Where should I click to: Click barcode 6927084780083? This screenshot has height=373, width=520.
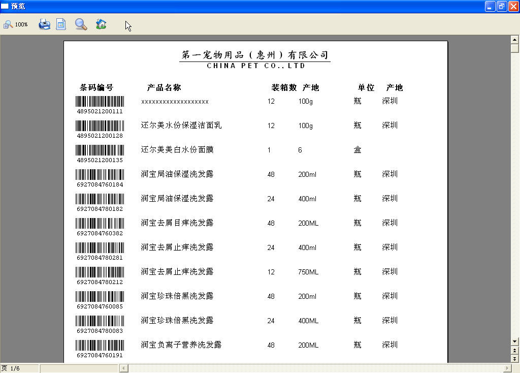[100, 325]
